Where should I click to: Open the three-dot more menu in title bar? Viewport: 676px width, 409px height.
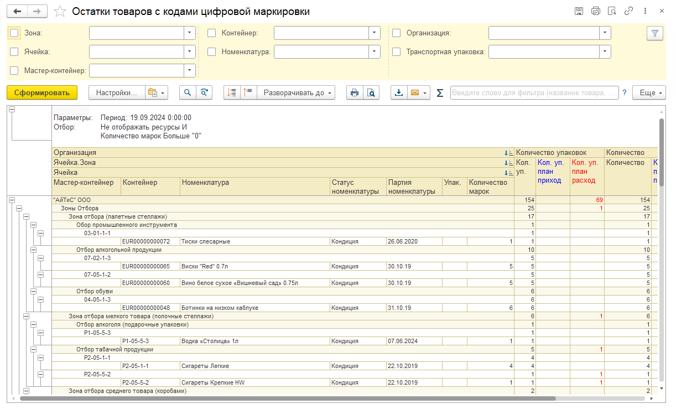pyautogui.click(x=645, y=11)
